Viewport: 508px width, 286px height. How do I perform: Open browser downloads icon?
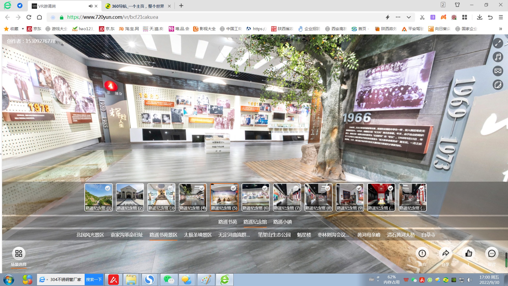[479, 17]
